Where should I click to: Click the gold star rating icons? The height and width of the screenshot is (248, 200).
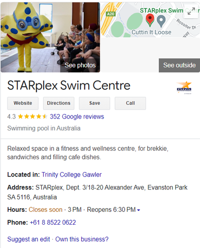pos(32,117)
